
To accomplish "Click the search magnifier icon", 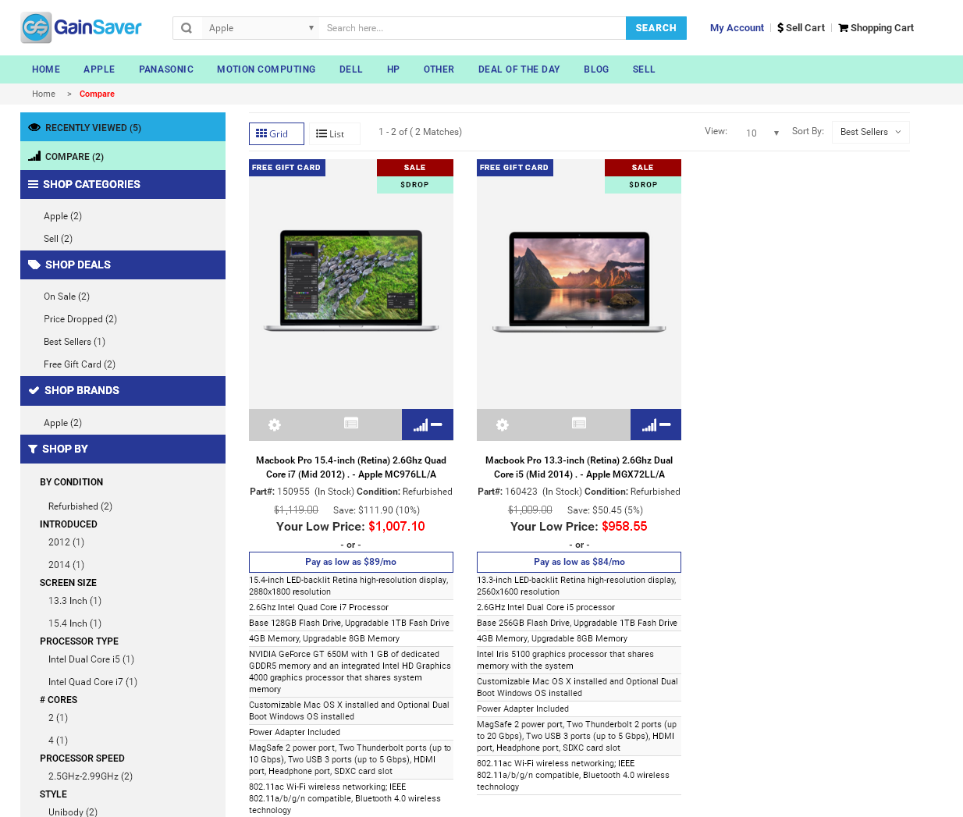I will click(187, 28).
